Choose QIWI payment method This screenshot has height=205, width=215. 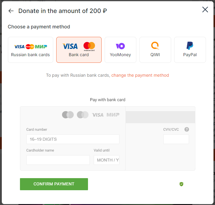(155, 50)
